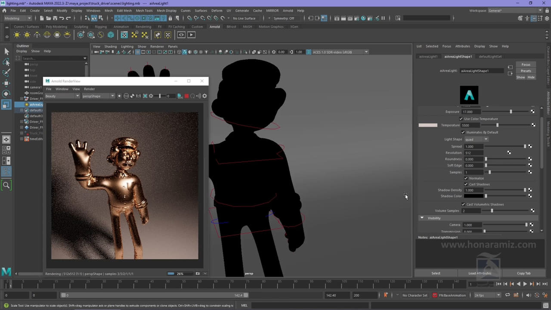Click the Undo arrow icon
Viewport: 551px width, 310px height.
coord(62,18)
